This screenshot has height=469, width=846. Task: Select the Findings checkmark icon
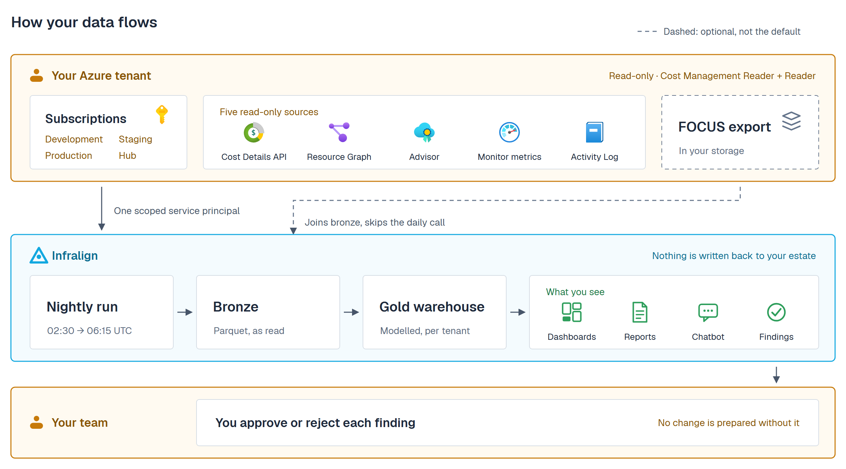click(776, 312)
